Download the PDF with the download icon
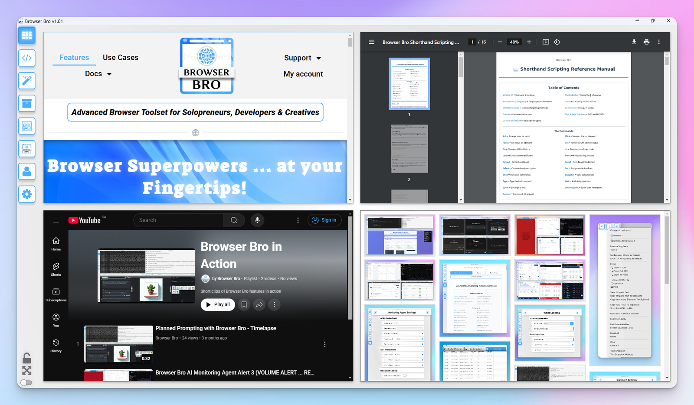Image resolution: width=694 pixels, height=405 pixels. point(634,42)
